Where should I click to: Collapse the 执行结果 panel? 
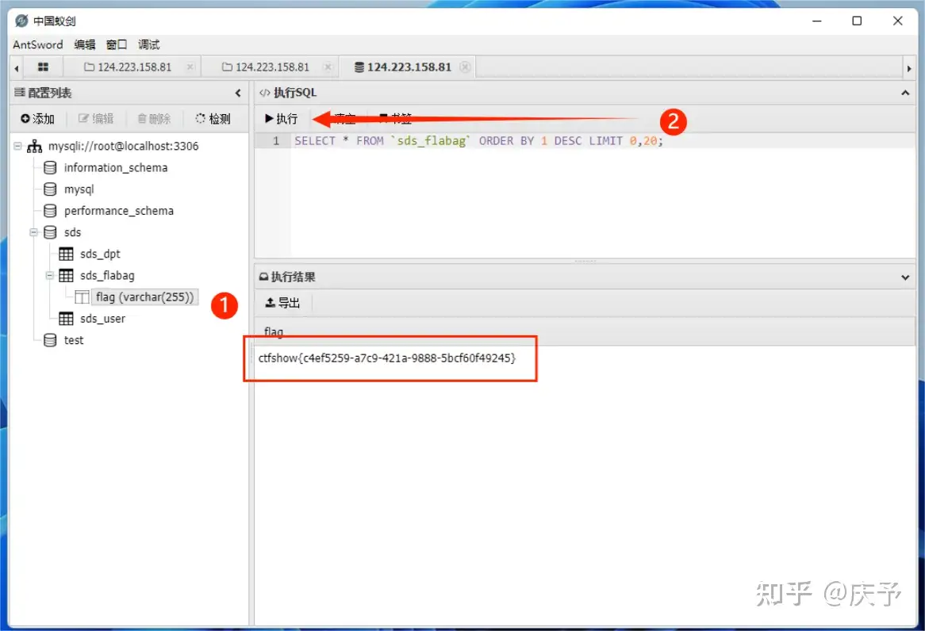click(905, 277)
